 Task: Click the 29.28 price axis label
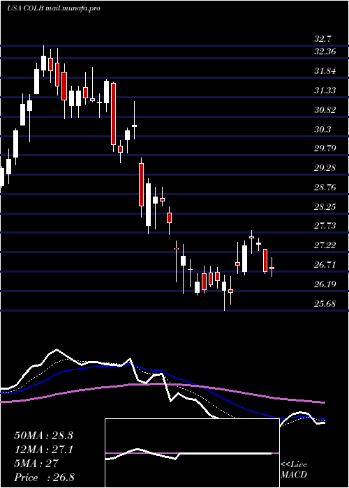click(x=325, y=168)
